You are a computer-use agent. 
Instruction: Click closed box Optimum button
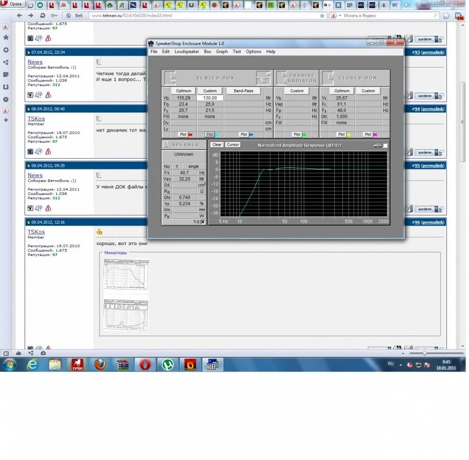pos(341,91)
